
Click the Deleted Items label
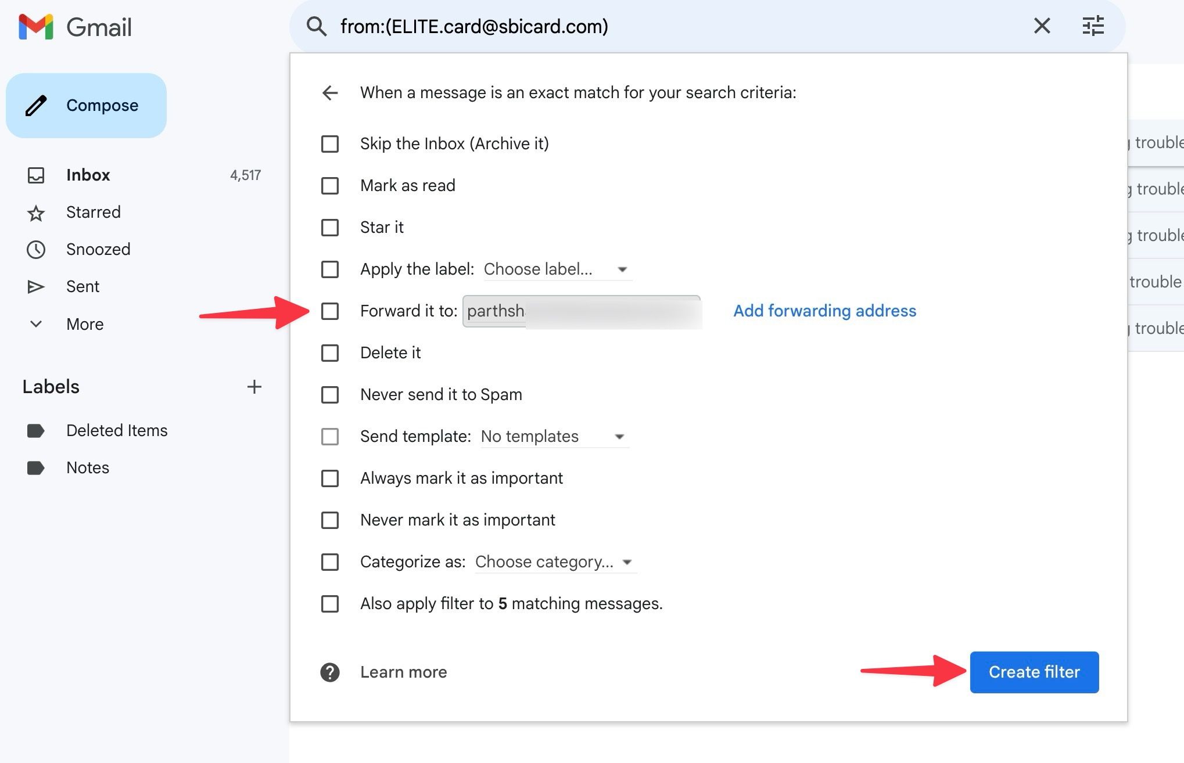click(117, 429)
